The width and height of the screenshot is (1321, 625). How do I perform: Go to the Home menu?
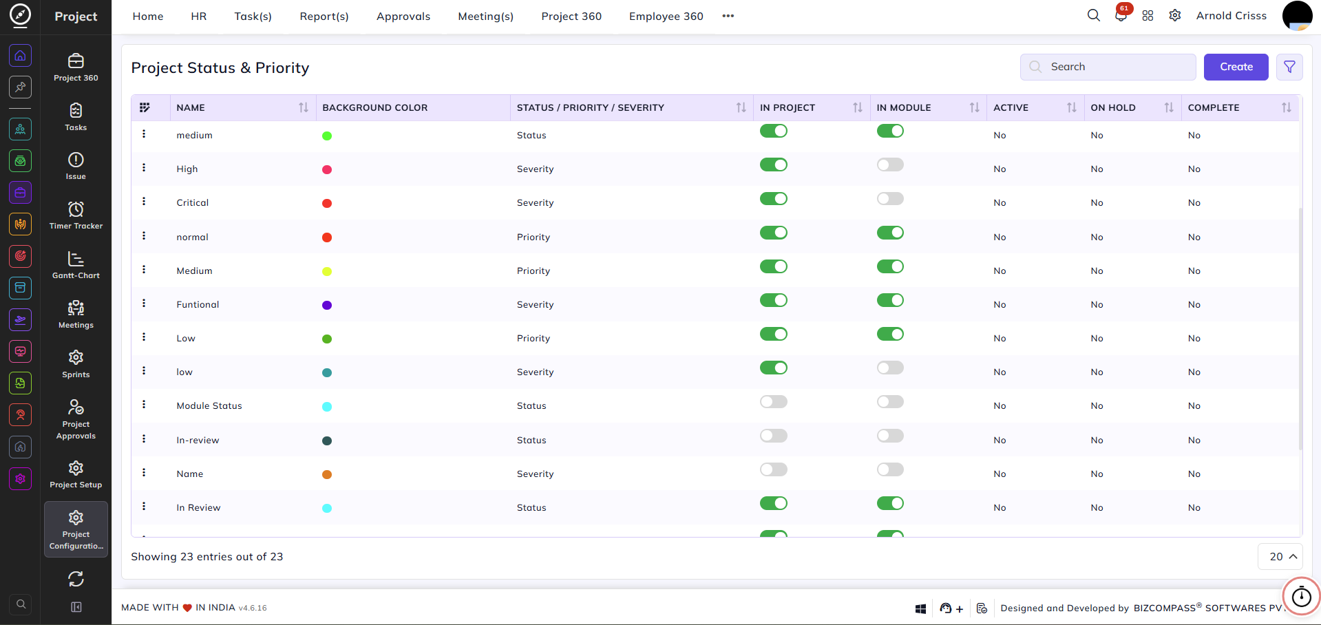pyautogui.click(x=148, y=16)
